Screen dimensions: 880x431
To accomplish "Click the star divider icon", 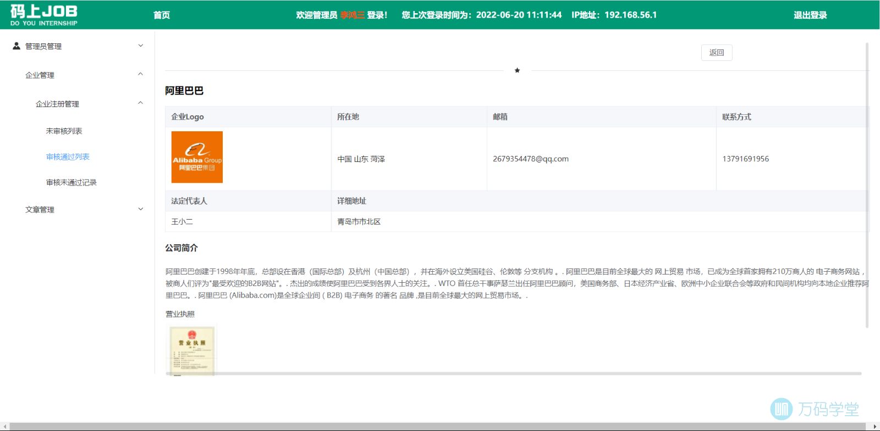I will point(517,70).
